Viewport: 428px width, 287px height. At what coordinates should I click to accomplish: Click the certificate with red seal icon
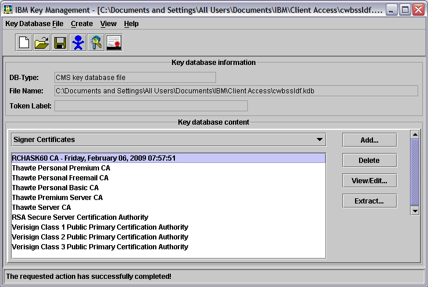[114, 43]
